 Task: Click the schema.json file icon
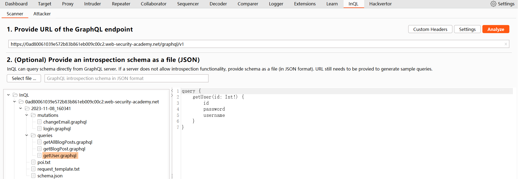33,176
